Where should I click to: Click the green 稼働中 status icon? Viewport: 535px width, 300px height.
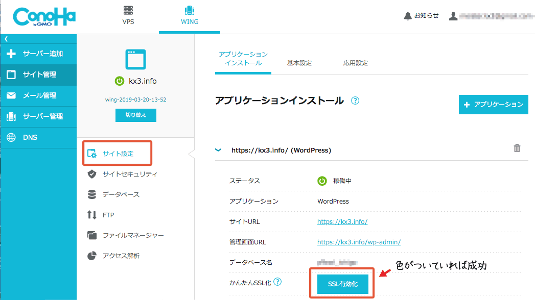[x=322, y=181]
